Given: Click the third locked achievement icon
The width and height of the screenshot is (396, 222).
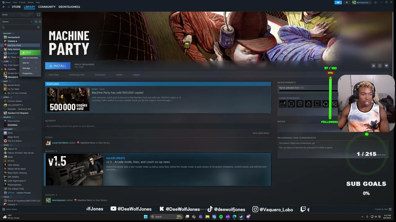Looking at the screenshot, I should pos(300,104).
